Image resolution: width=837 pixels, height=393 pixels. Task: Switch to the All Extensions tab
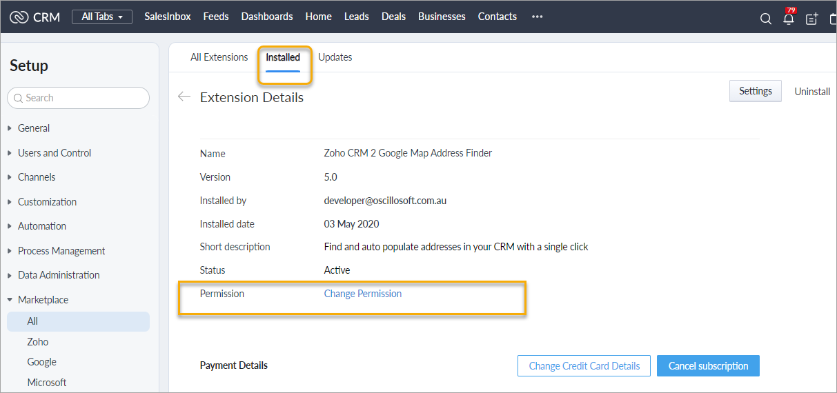click(x=219, y=57)
